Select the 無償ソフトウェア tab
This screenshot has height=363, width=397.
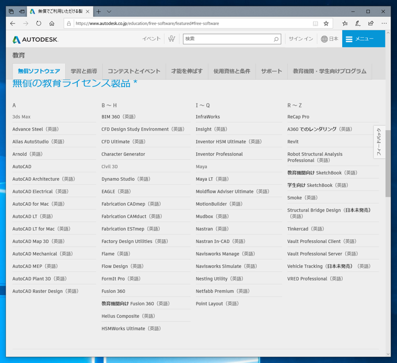[x=39, y=71]
